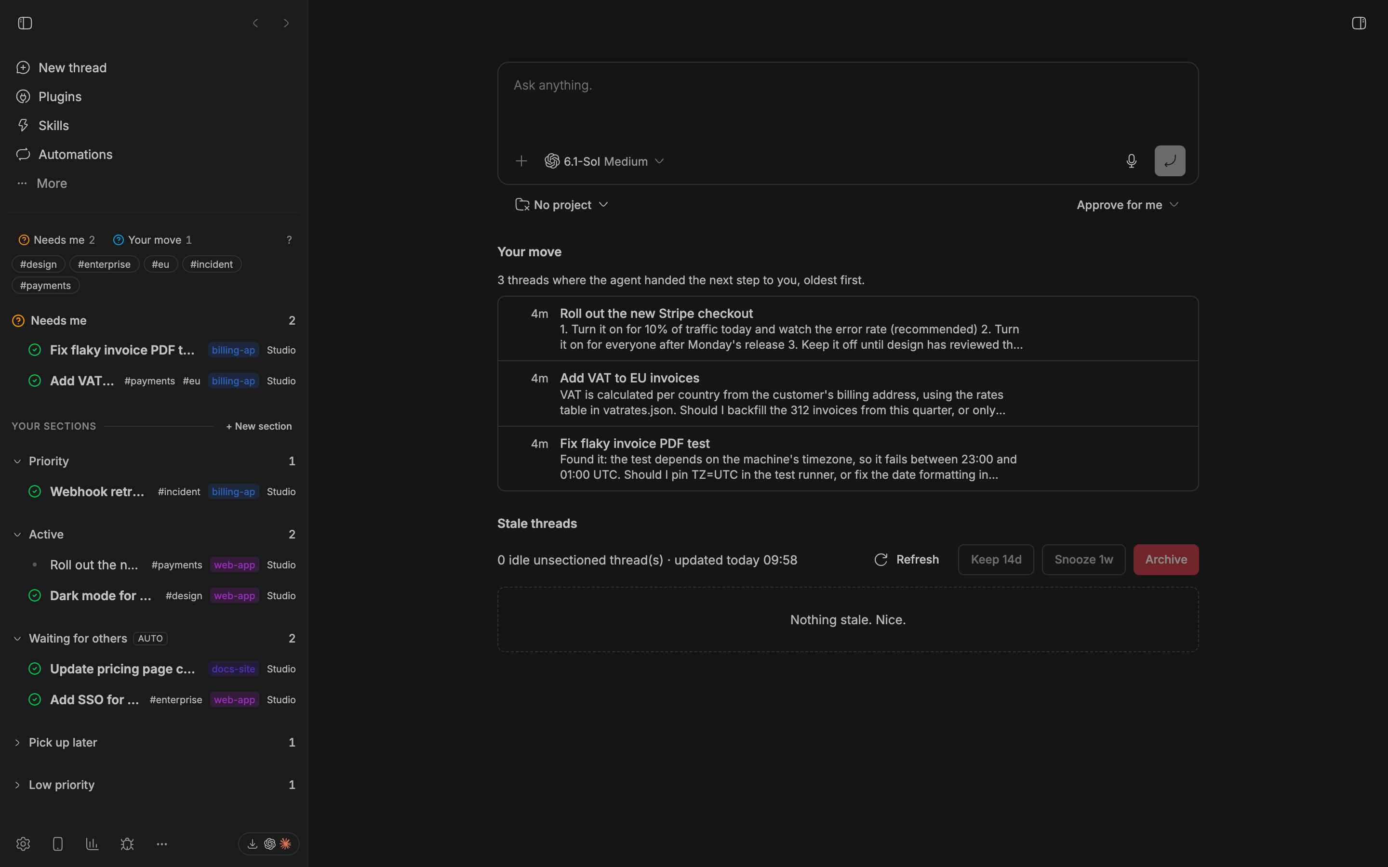Focus the Ask anything input field
This screenshot has width=1388, height=867.
tap(848, 102)
